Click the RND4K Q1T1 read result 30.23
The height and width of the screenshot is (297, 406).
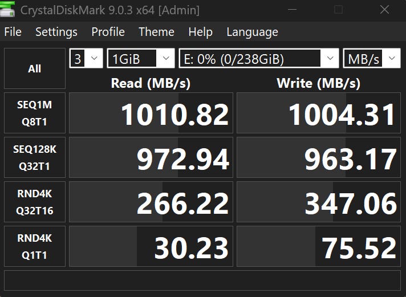[x=151, y=246]
